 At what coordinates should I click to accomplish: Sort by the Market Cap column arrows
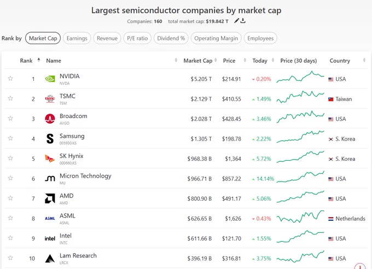coord(216,60)
